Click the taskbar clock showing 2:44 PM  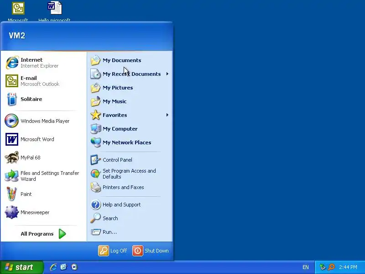tap(348, 267)
